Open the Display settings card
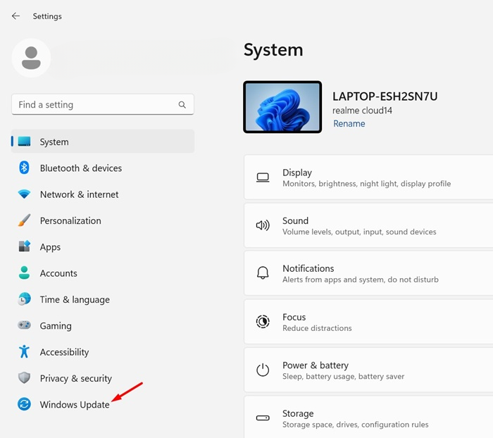The width and height of the screenshot is (493, 438). tap(368, 177)
